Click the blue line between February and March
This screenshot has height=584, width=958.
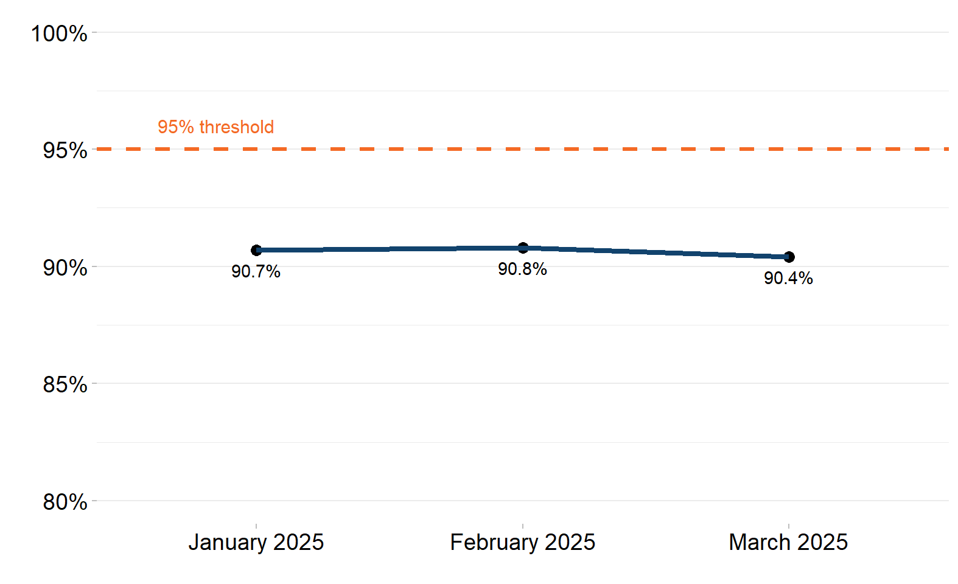[x=656, y=252]
